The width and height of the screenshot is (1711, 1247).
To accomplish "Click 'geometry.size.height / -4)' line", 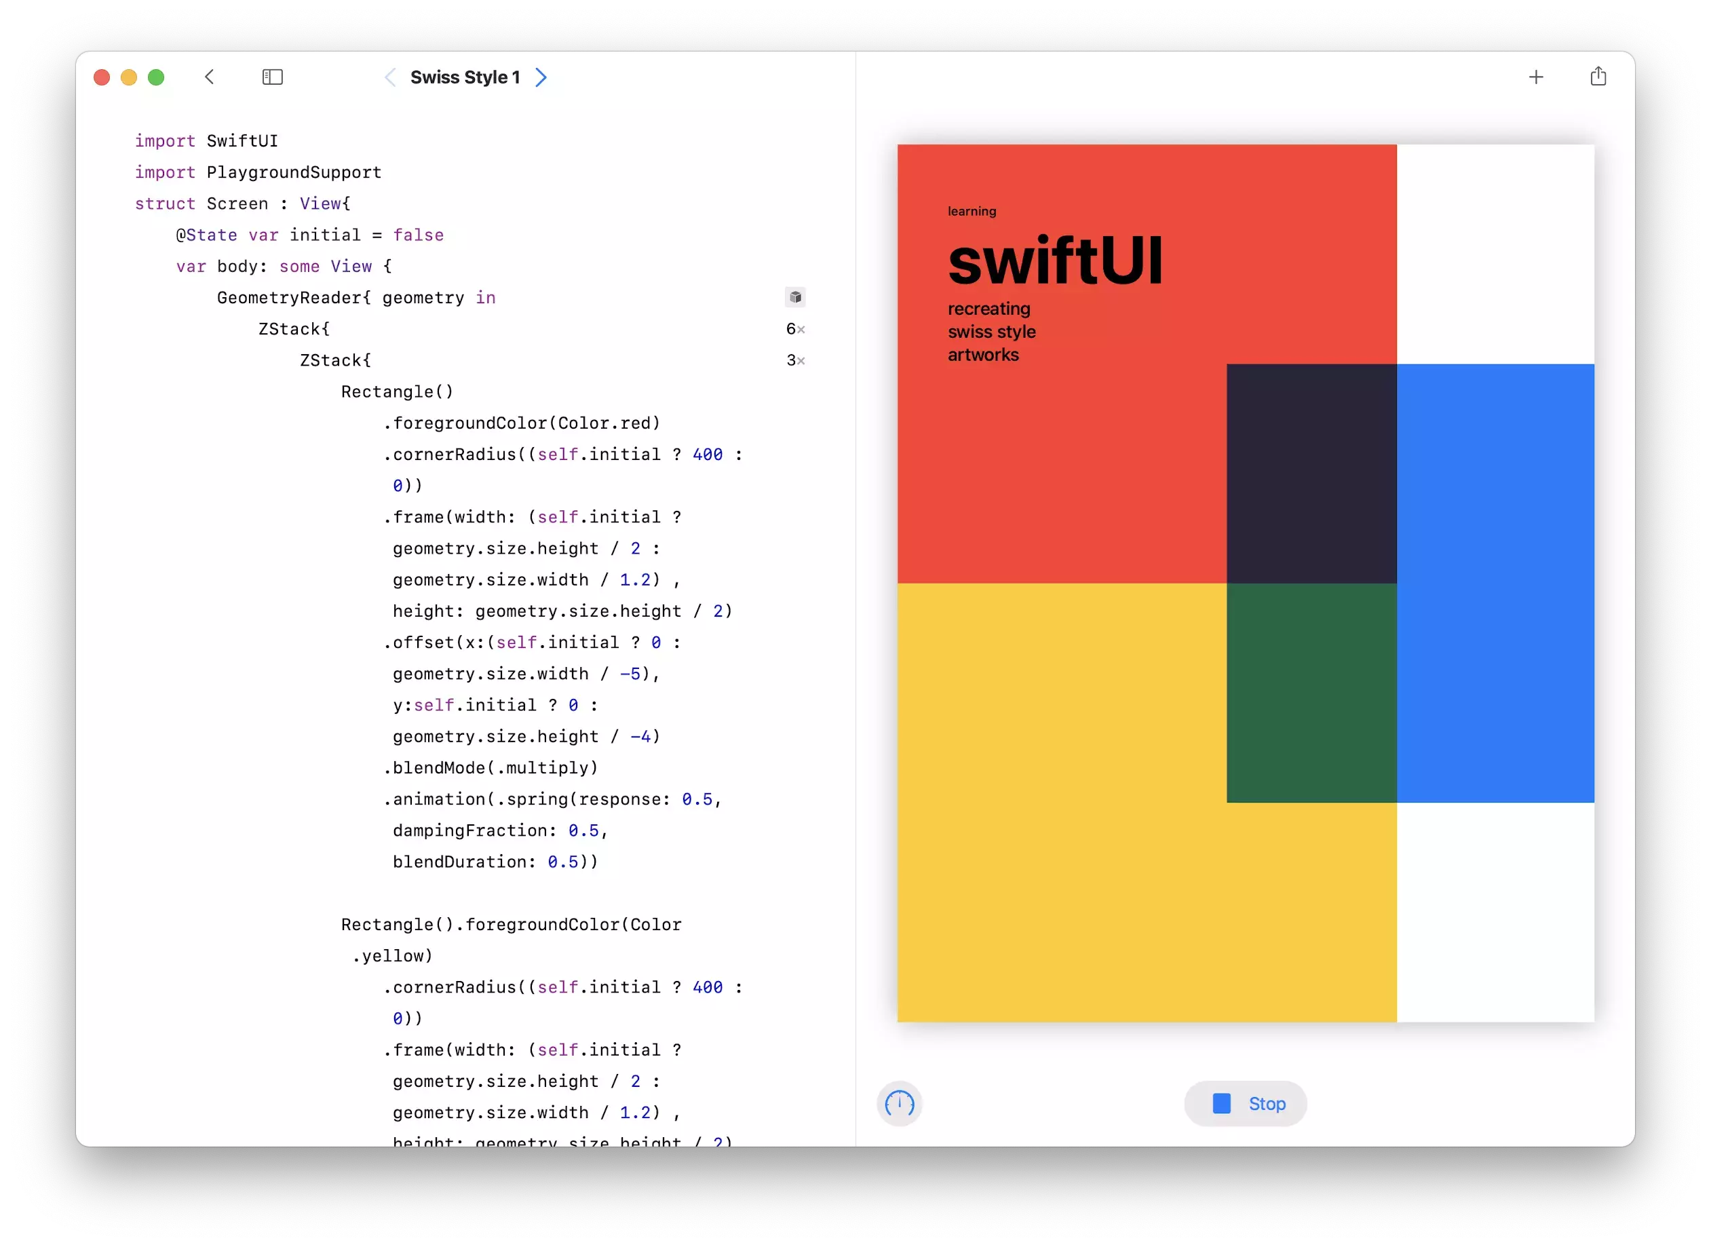I will pyautogui.click(x=527, y=737).
